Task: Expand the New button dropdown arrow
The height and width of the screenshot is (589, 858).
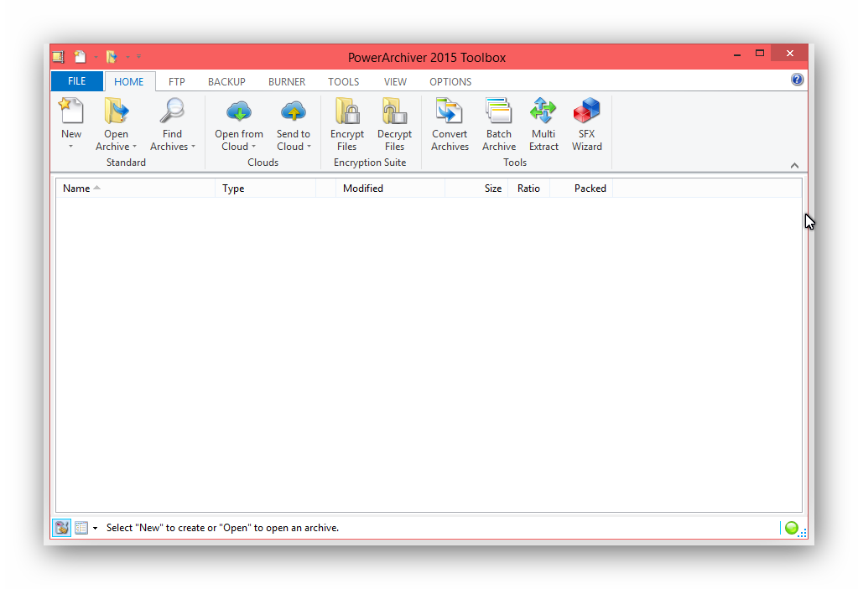Action: coord(71,147)
